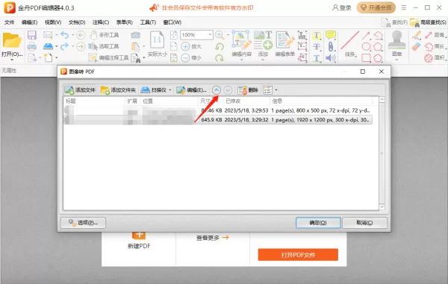The image size is (448, 284).
Task: Expand the 添加 dropdown arrow
Action: point(263,60)
